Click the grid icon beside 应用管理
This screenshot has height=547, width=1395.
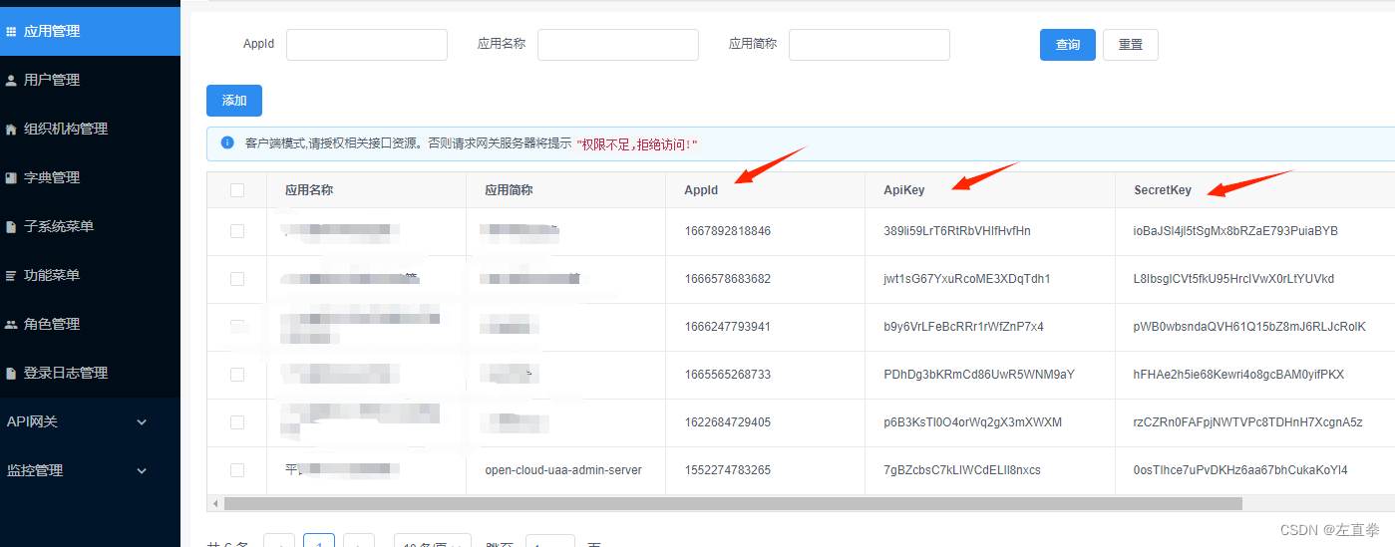point(11,31)
